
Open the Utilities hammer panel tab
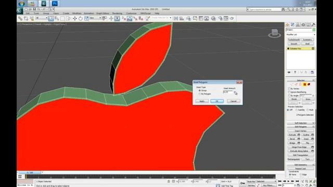(313, 25)
